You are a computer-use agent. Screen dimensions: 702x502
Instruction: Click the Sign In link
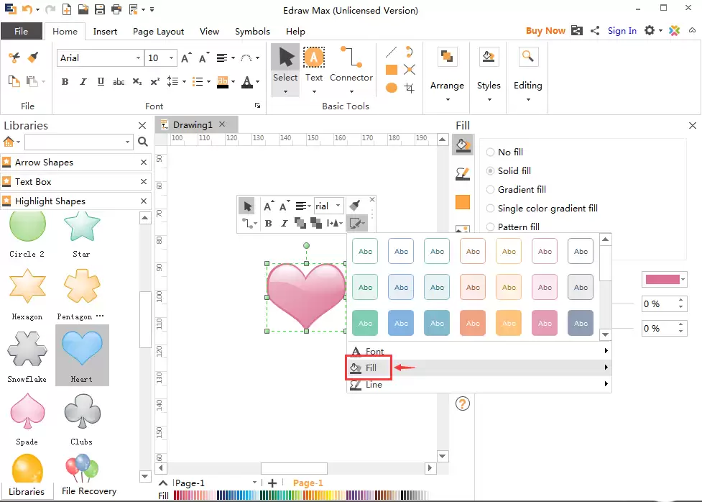pyautogui.click(x=622, y=30)
